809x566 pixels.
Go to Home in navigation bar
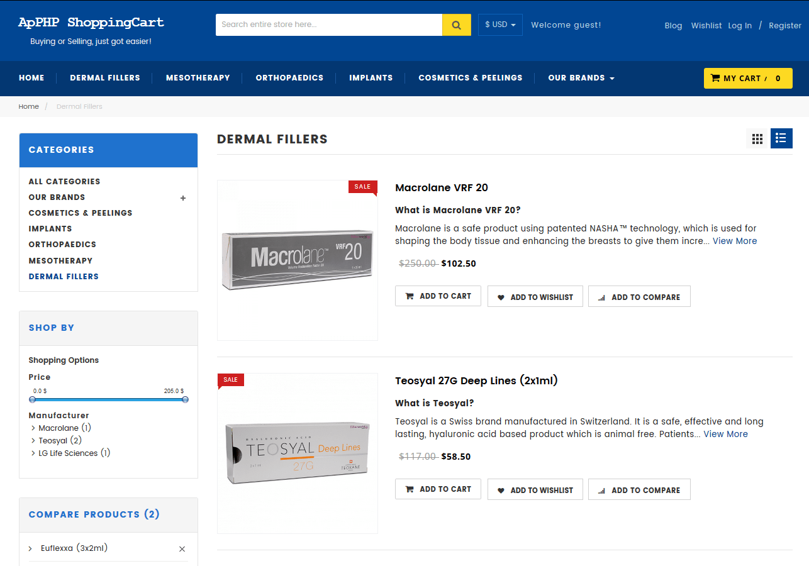pos(31,78)
